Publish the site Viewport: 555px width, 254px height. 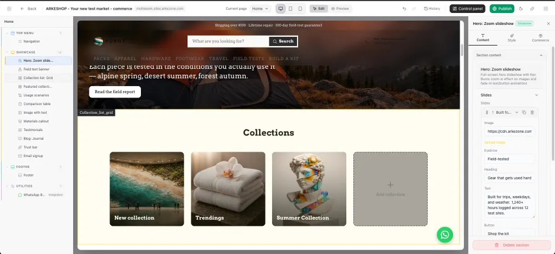(x=502, y=9)
